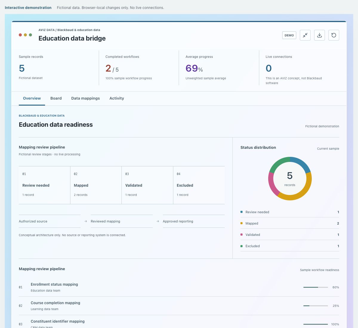Click the Education data team subtitle

coord(45,290)
